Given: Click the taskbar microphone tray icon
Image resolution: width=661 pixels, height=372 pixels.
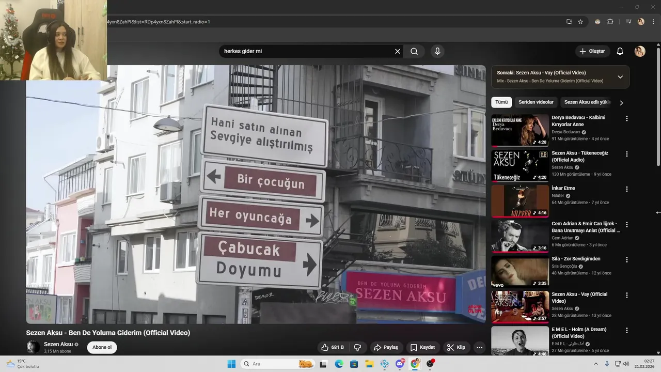Looking at the screenshot, I should click(x=607, y=364).
